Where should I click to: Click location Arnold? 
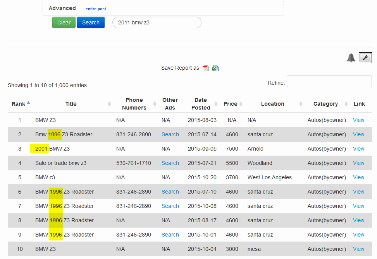click(255, 149)
